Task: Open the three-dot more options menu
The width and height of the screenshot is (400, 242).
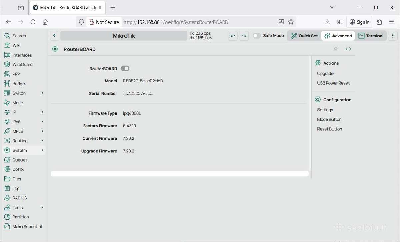Action: (393, 36)
